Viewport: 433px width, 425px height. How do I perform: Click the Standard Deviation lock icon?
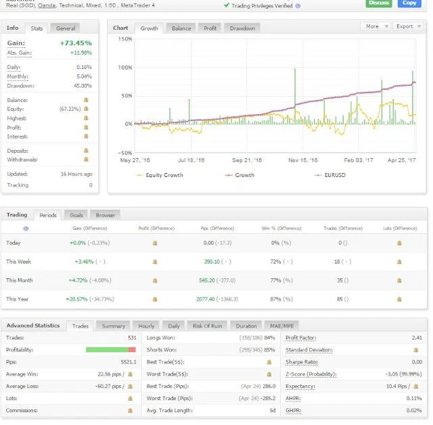[416, 350]
